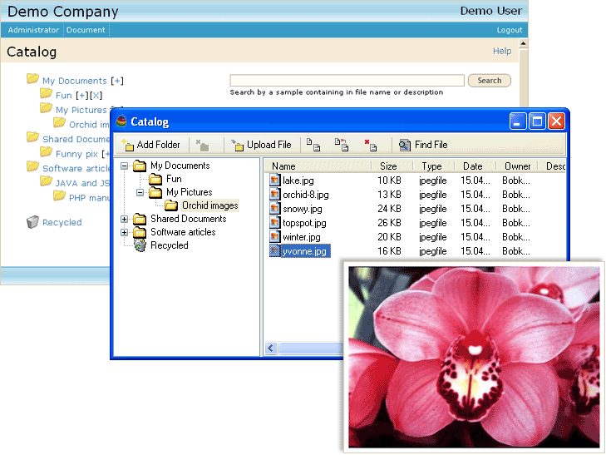
Task: Open the Software articles link on the web page
Action: [76, 169]
